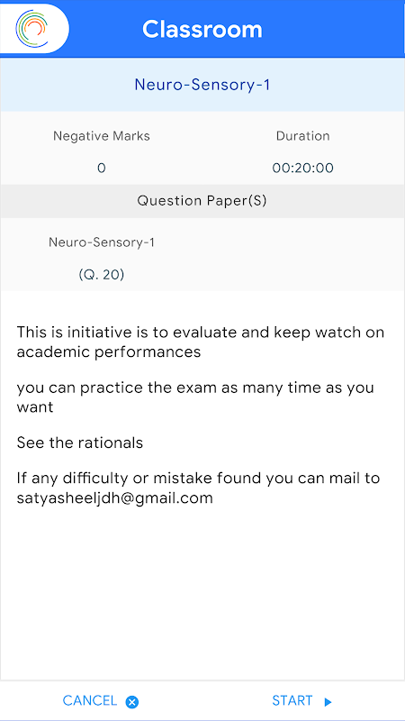The width and height of the screenshot is (405, 721).
Task: Click the 'If any difficulty or mistake' line
Action: coord(198,479)
